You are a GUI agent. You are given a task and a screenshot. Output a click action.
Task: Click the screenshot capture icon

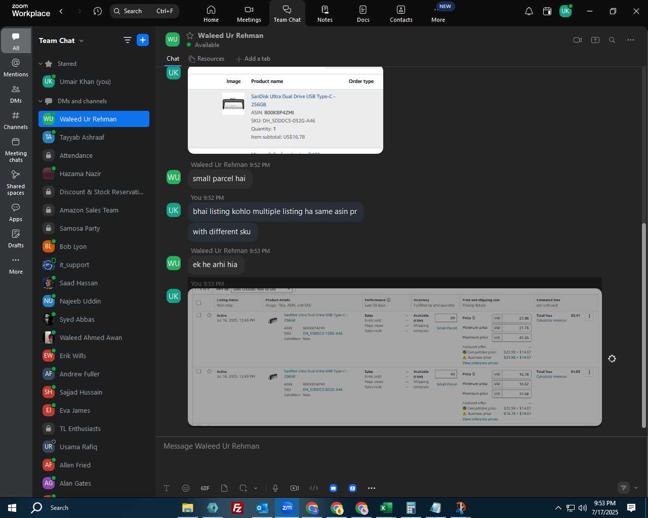coord(244,488)
